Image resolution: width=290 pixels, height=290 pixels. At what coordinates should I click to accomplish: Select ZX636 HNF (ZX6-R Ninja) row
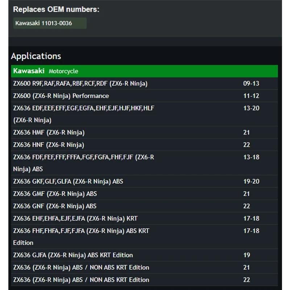tap(144, 145)
